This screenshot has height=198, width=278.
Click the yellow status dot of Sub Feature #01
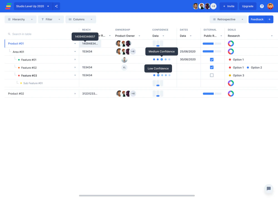coord(21,83)
